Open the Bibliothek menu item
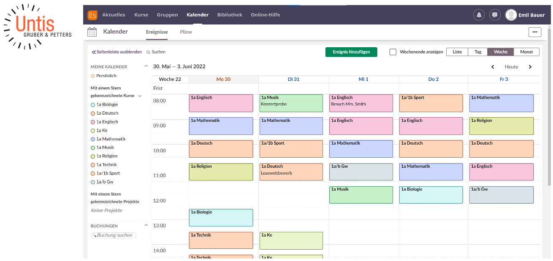Screen dimensions: 553x261 pos(230,15)
